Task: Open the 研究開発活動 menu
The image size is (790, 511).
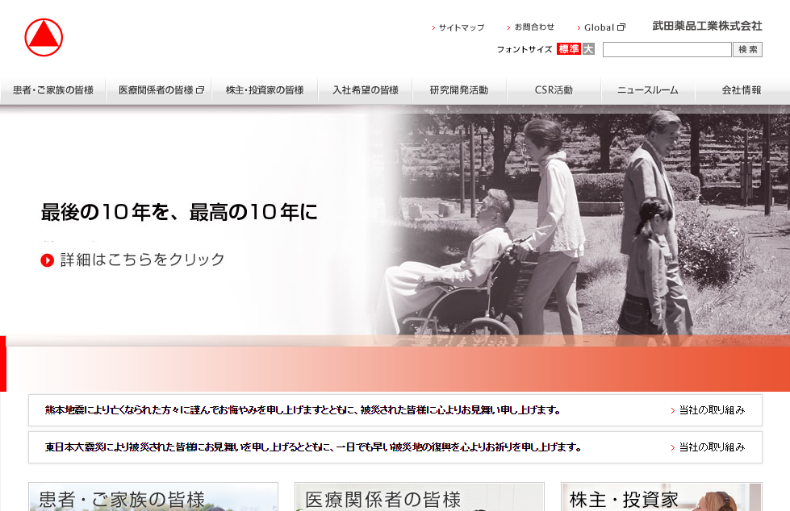Action: pos(459,90)
